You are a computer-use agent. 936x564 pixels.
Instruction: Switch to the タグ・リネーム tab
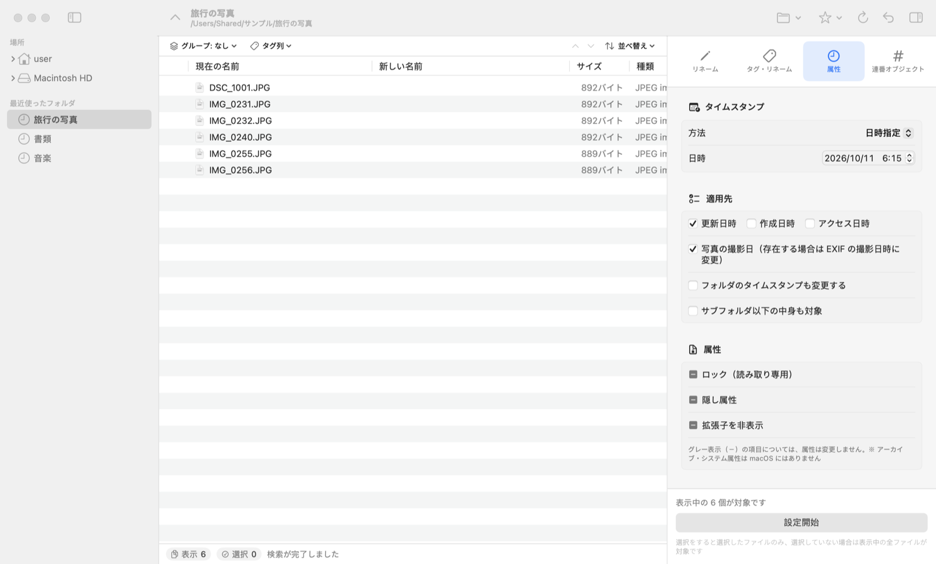[x=769, y=61]
